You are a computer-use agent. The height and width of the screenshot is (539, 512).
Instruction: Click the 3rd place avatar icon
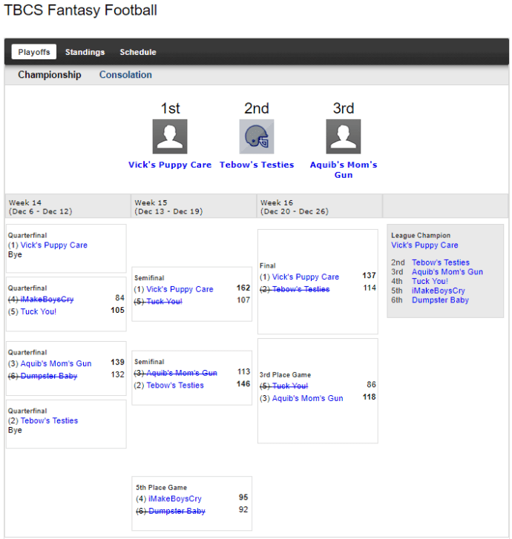[344, 136]
